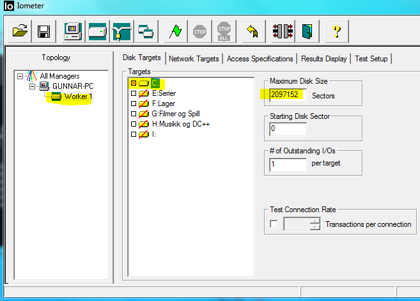Click the Transactions per connection field
420x301 pixels.
tap(297, 224)
